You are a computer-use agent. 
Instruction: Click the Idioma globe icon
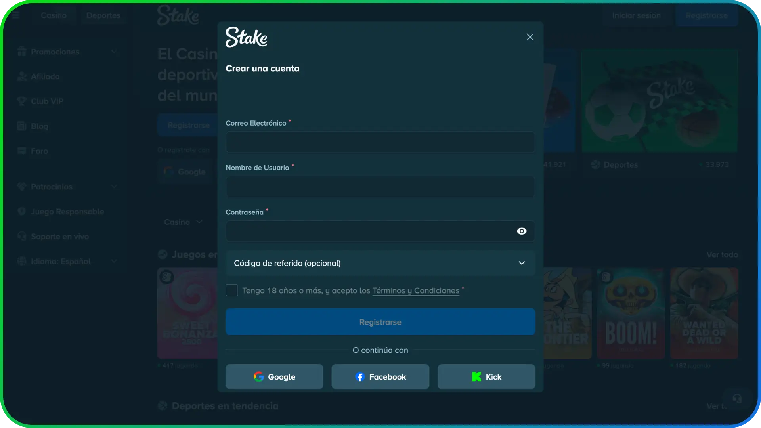tap(22, 261)
